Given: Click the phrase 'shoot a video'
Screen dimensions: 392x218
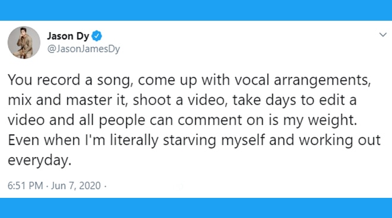Looking at the screenshot, I should point(180,100).
